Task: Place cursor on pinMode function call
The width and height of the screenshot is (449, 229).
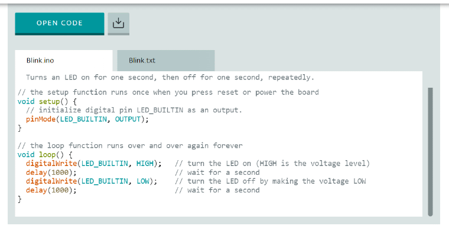Action: coord(40,119)
